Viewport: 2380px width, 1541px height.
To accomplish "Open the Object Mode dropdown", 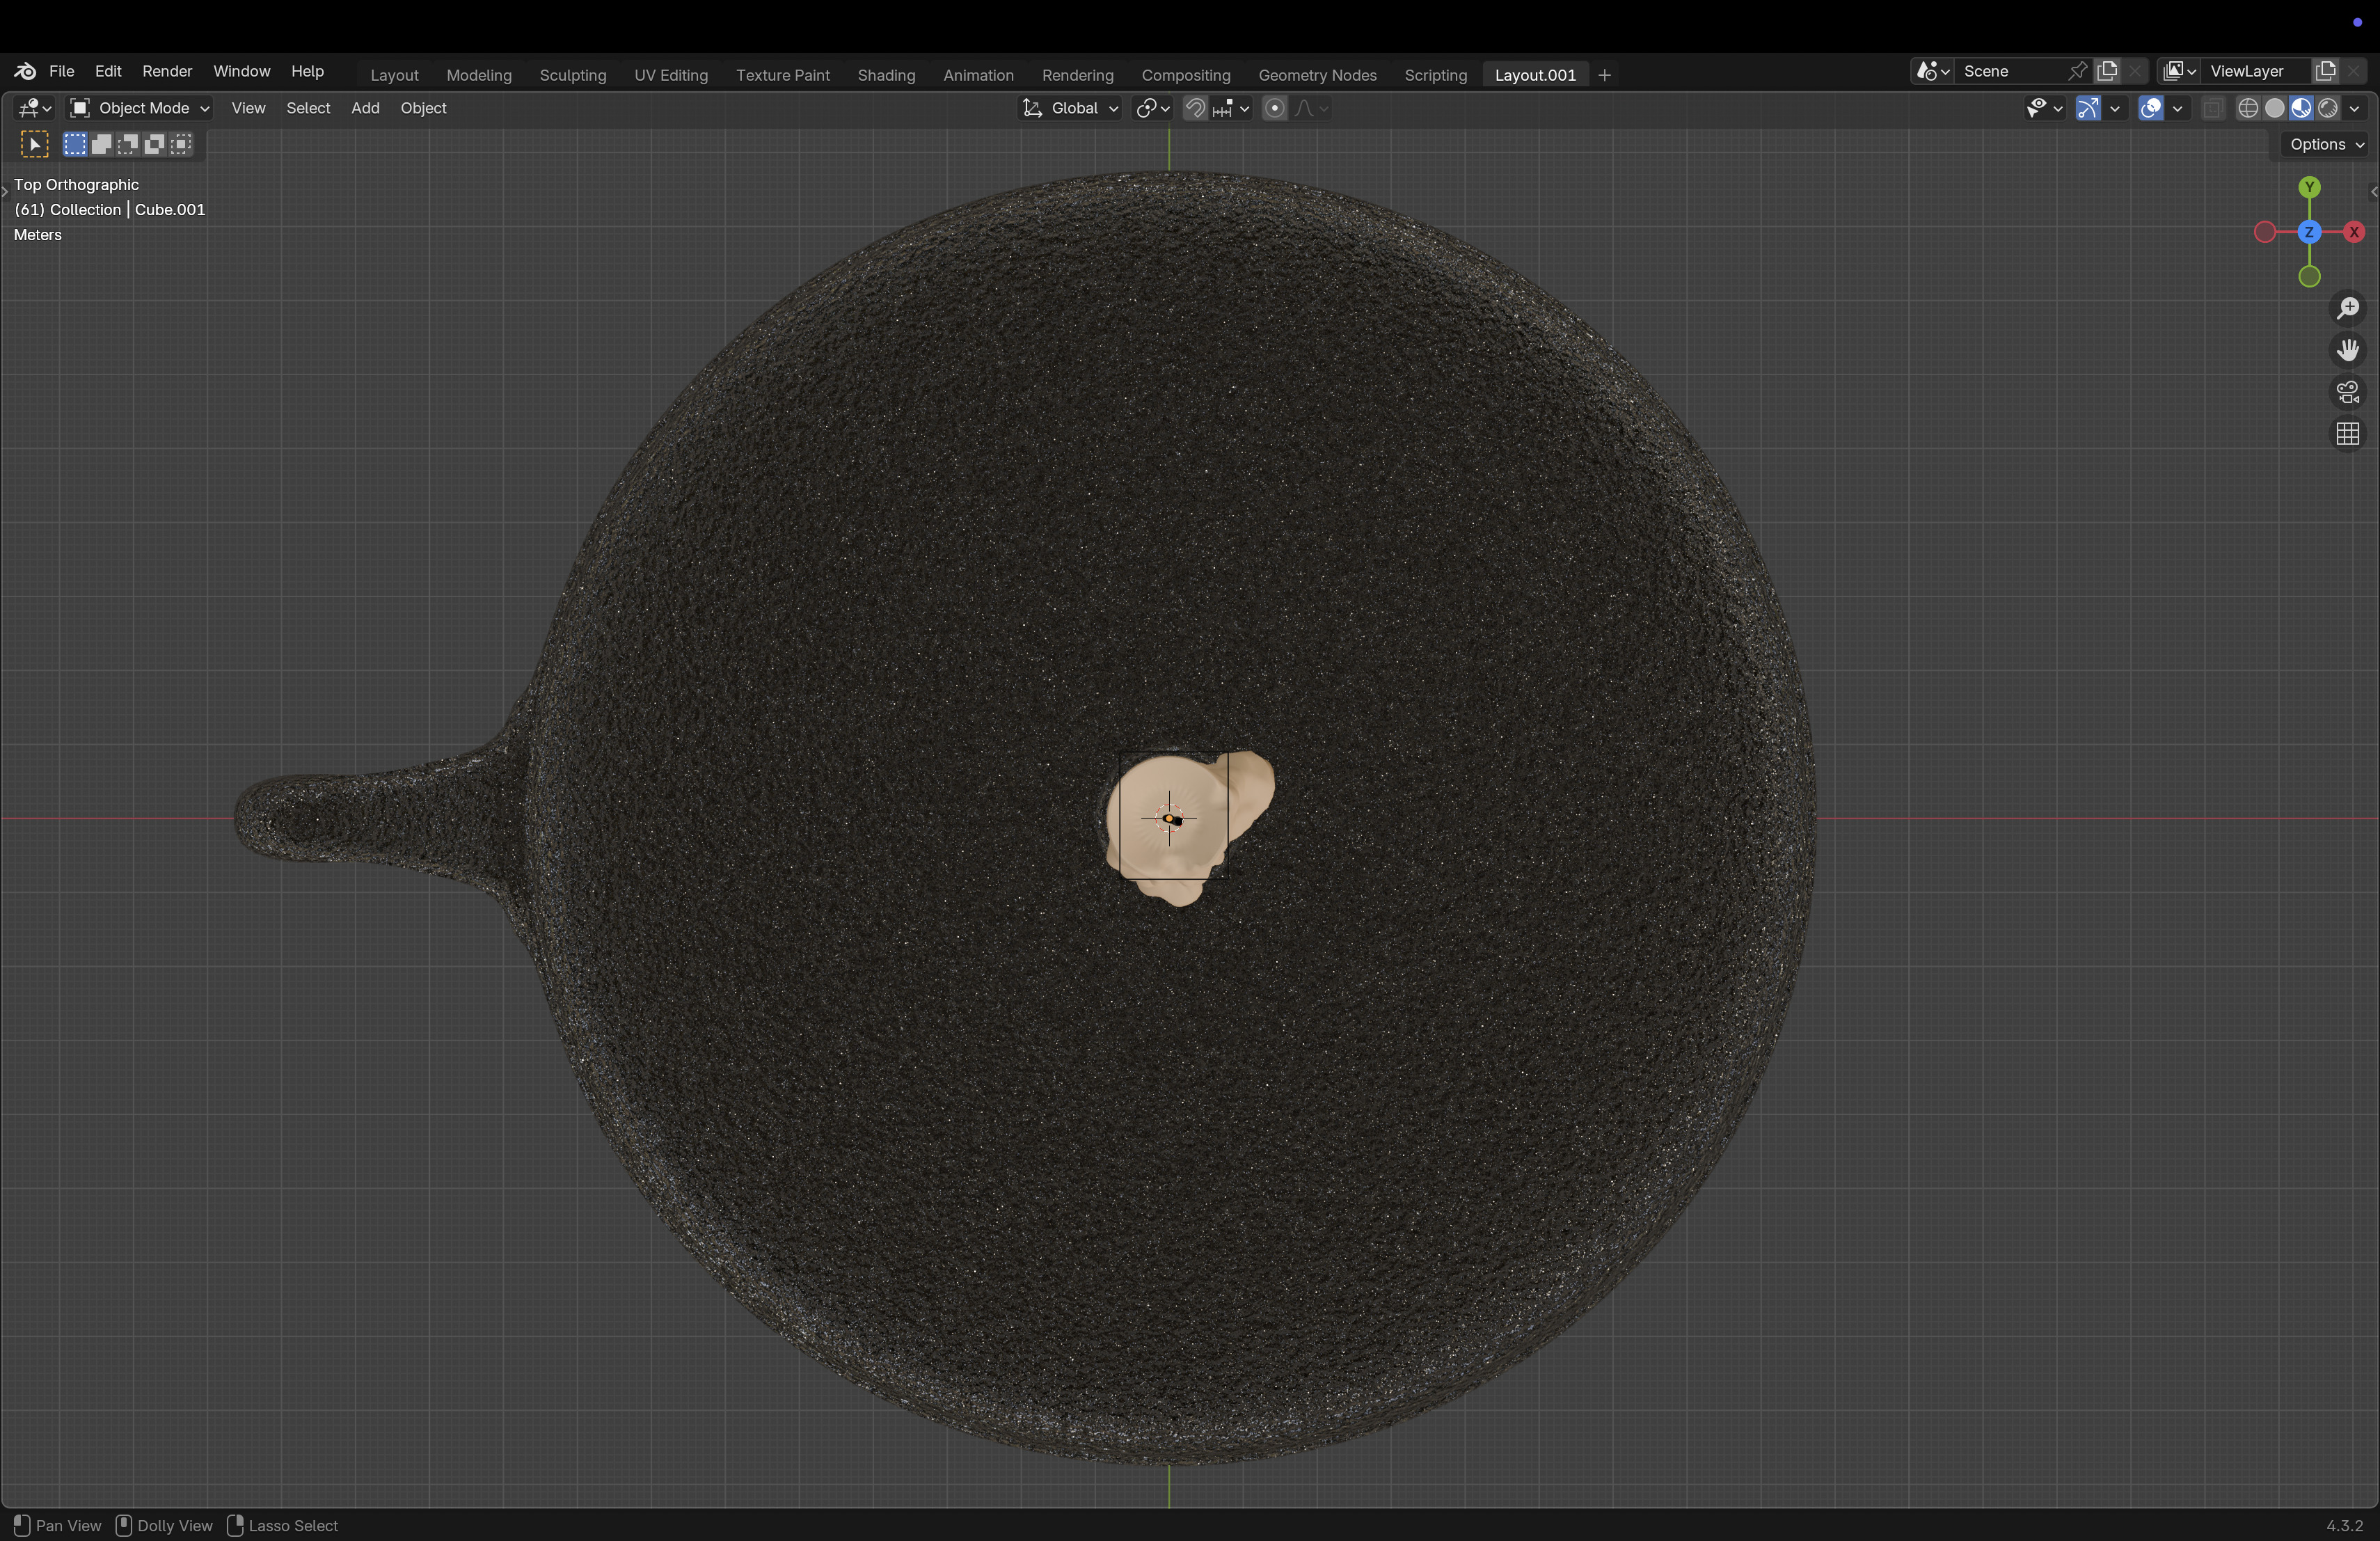I will (139, 108).
